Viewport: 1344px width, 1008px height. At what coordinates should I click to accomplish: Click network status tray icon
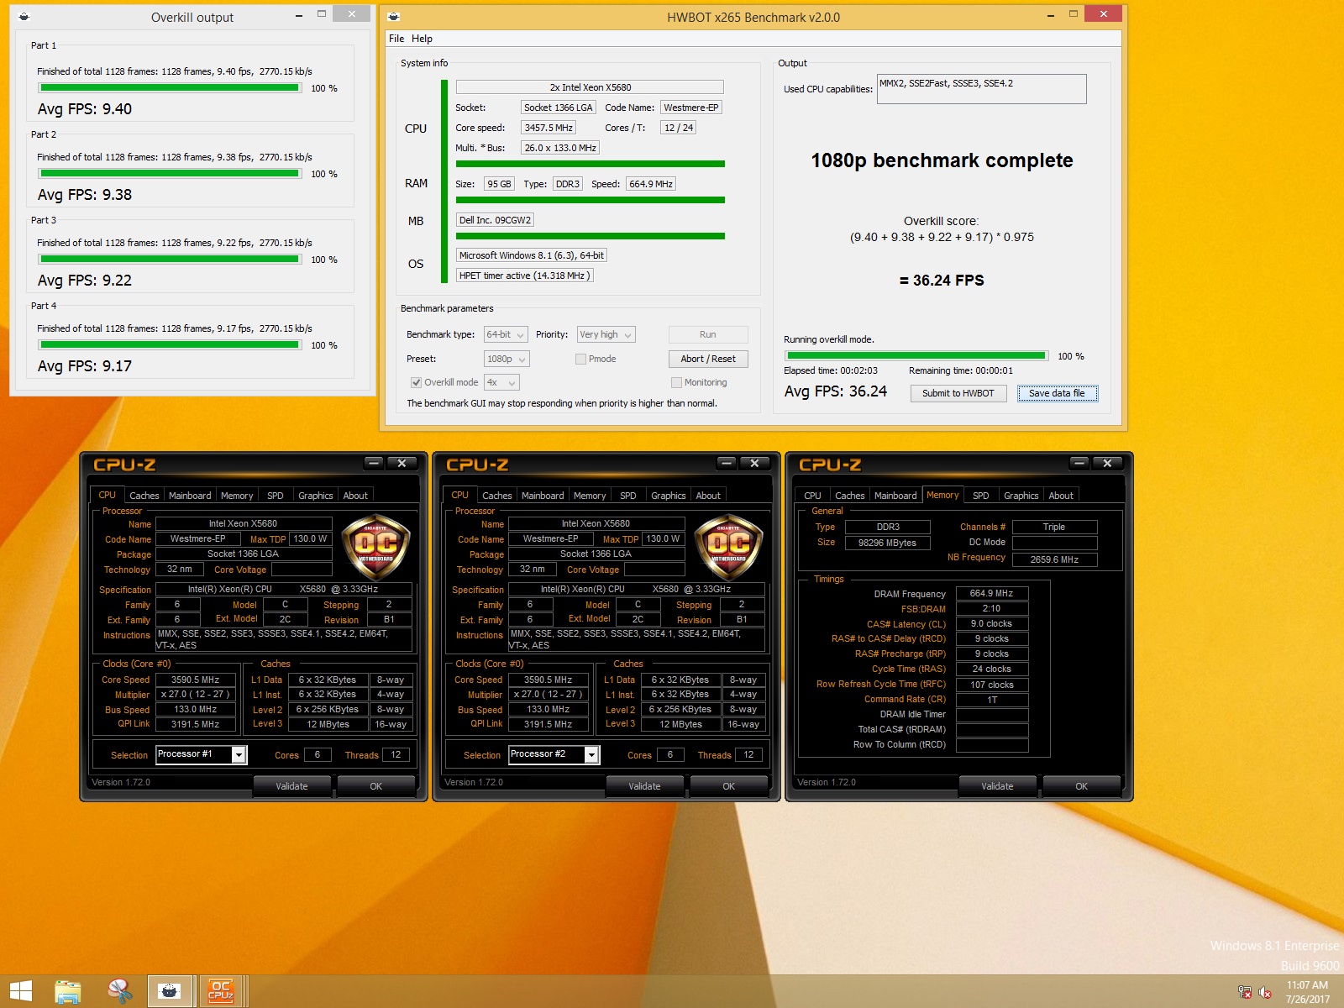(x=1245, y=992)
